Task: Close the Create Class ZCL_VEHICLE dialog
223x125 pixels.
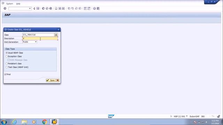Action: coord(58,30)
